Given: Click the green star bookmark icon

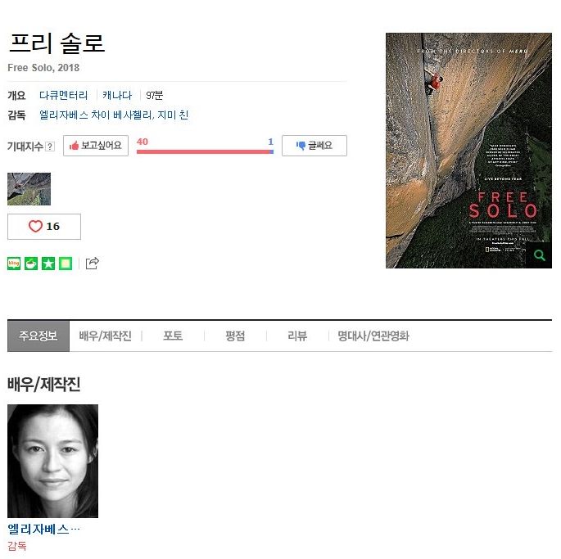Looking at the screenshot, I should [x=48, y=264].
